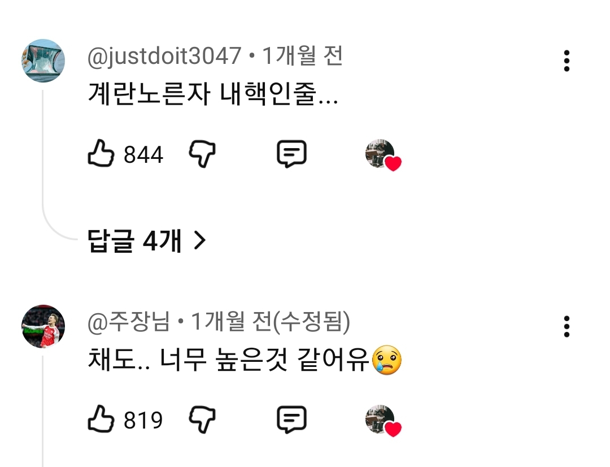Open justdoit3047 profile picture
Viewport: 610px width, 467px height.
(43, 60)
